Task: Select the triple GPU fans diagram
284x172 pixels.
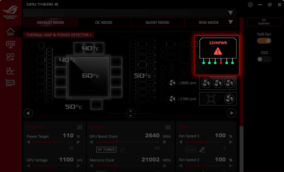Action: 218,83
